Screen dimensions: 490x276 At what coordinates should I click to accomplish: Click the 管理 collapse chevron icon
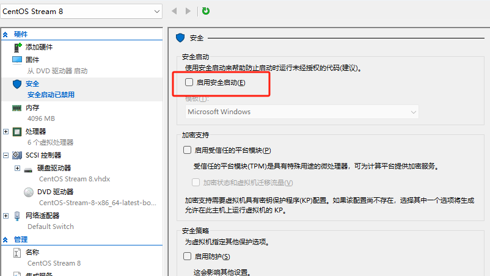(5, 240)
